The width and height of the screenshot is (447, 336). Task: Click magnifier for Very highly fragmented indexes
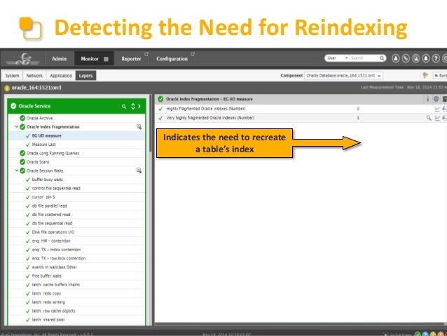429,118
